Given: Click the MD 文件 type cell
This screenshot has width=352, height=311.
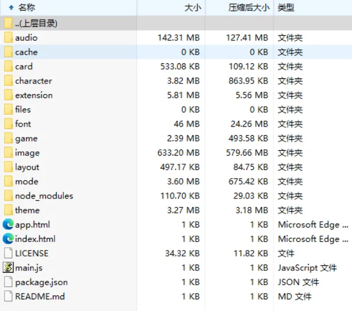Looking at the screenshot, I should [x=295, y=296].
